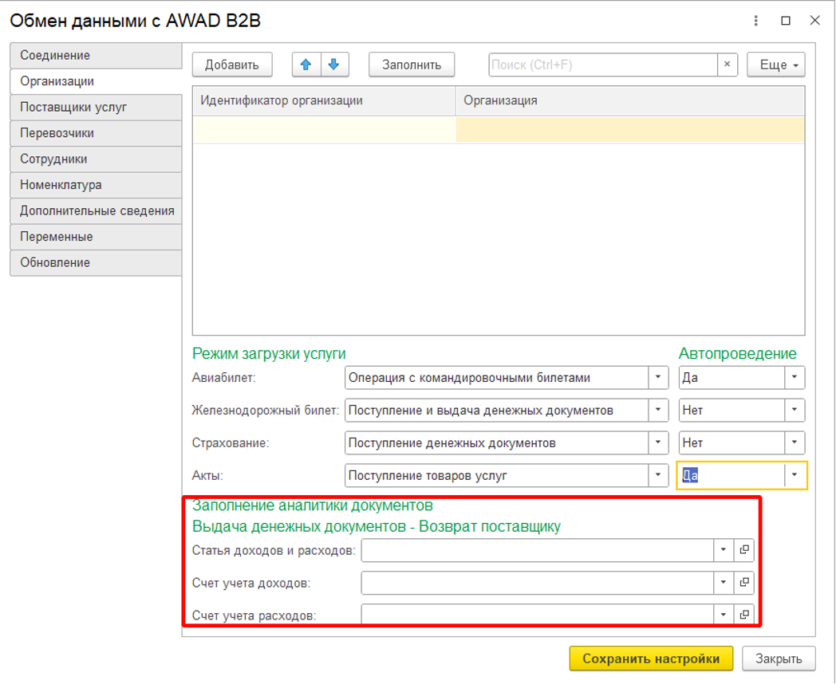This screenshot has width=836, height=684.
Task: Move row down with arrow icon
Action: (x=333, y=65)
